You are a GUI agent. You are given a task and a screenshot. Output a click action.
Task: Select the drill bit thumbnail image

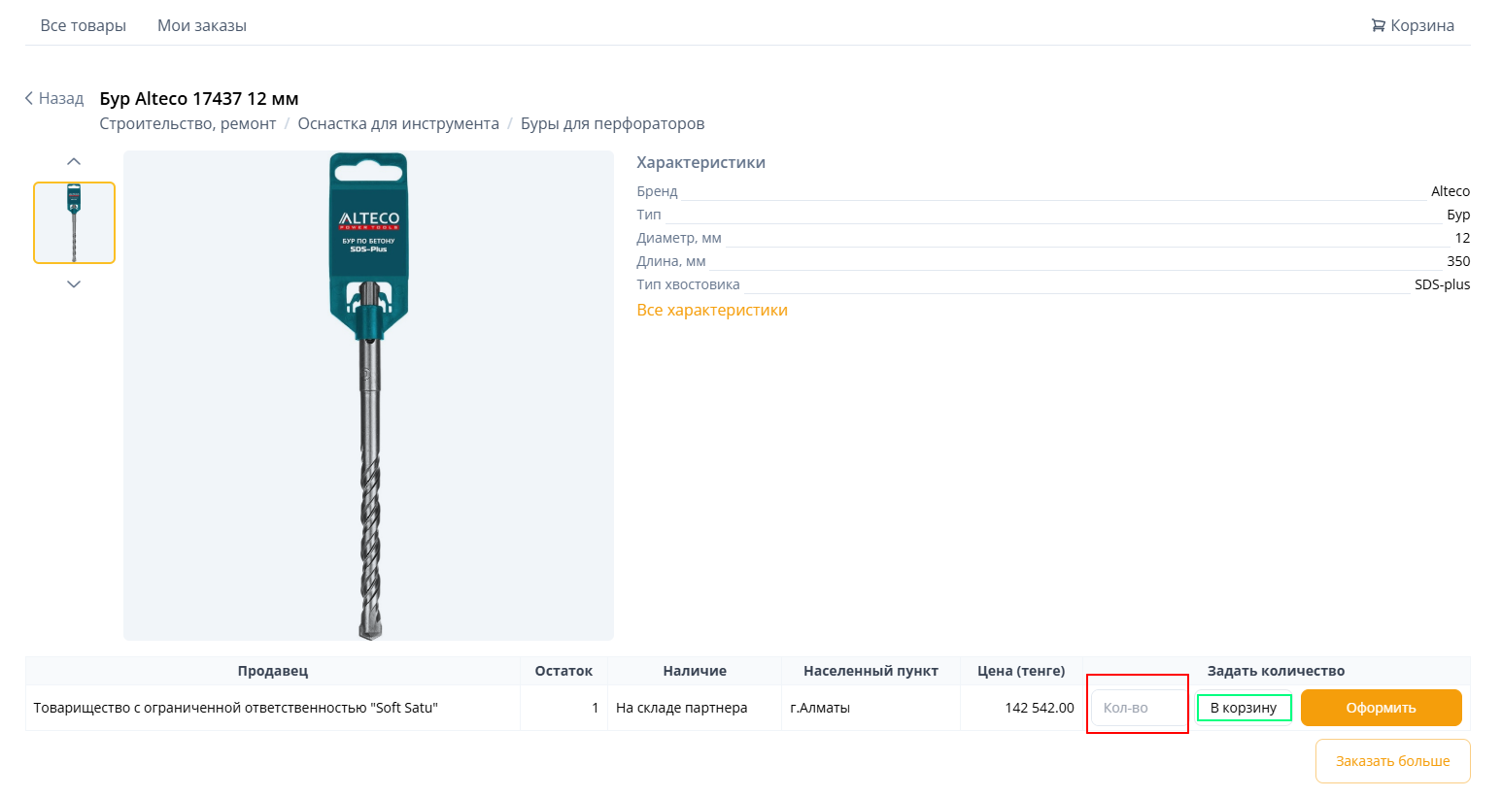[75, 222]
